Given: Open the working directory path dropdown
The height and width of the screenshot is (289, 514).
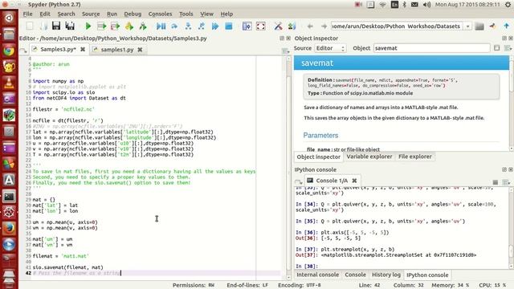Looking at the screenshot, I should point(467,26).
